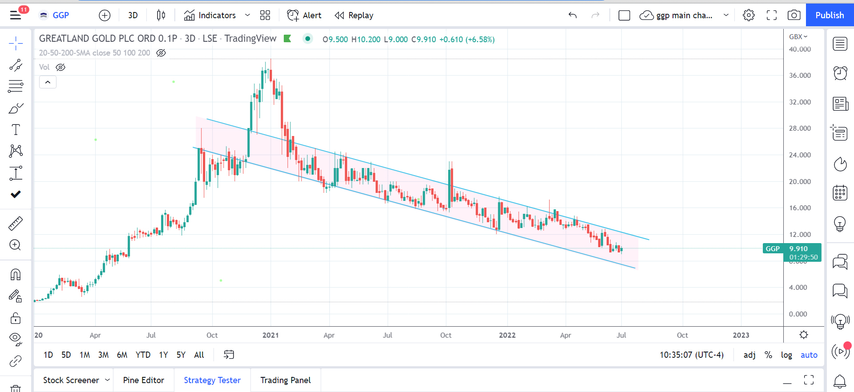The image size is (854, 392).
Task: Show the hidden Vol indicator
Action: pyautogui.click(x=60, y=67)
